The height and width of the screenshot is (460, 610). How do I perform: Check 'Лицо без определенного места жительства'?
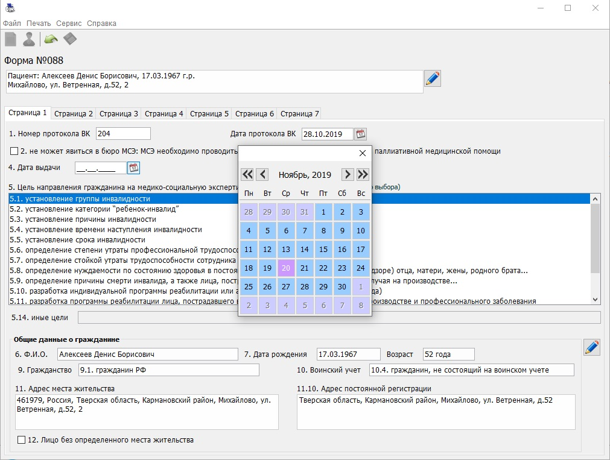22,440
